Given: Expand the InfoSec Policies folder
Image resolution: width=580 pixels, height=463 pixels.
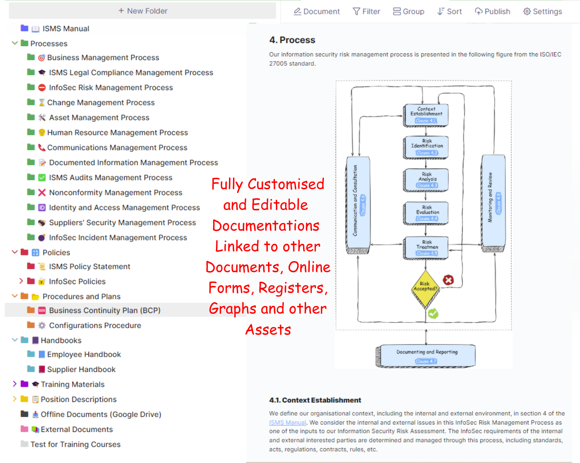Looking at the screenshot, I should point(21,281).
